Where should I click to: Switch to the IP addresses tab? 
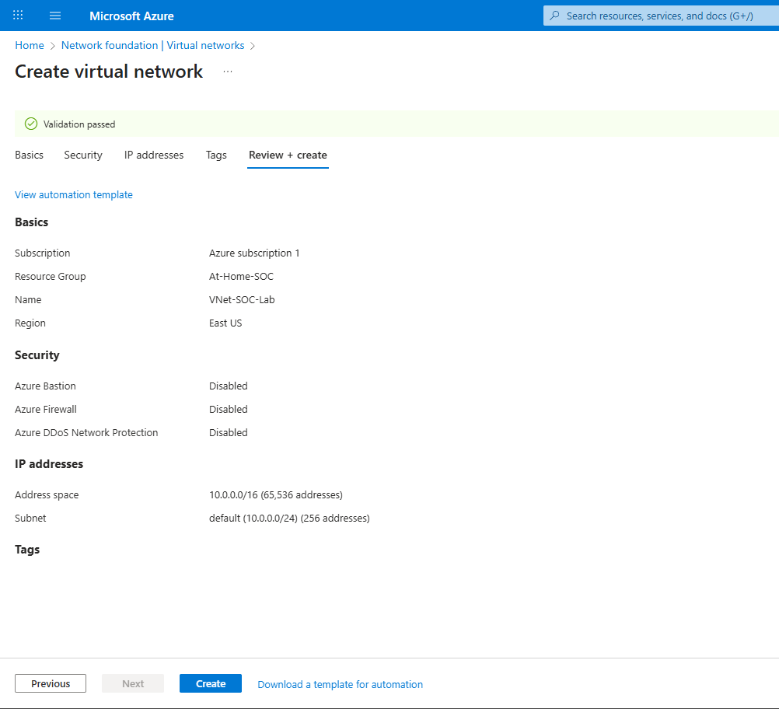pos(153,155)
